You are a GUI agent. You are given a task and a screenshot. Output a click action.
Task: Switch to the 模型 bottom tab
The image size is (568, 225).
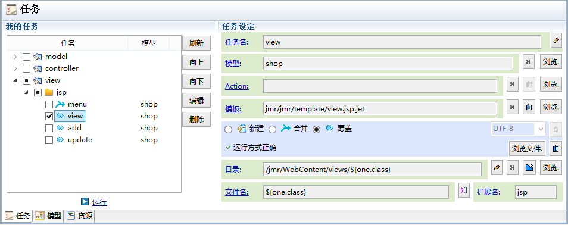click(x=49, y=216)
